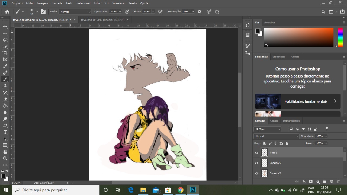Click the color picker gradient field
The image size is (347, 195).
coord(299,37)
